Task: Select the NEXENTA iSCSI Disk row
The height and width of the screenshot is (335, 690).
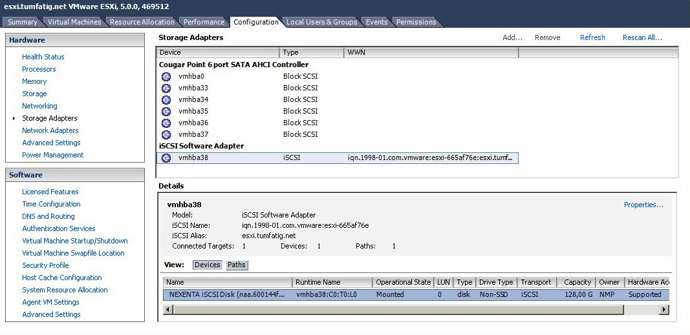Action: pos(416,294)
